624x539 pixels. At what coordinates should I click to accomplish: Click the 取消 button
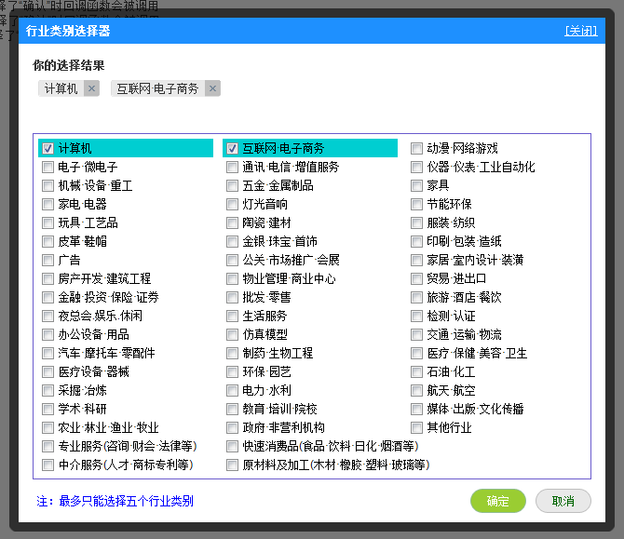coord(563,501)
